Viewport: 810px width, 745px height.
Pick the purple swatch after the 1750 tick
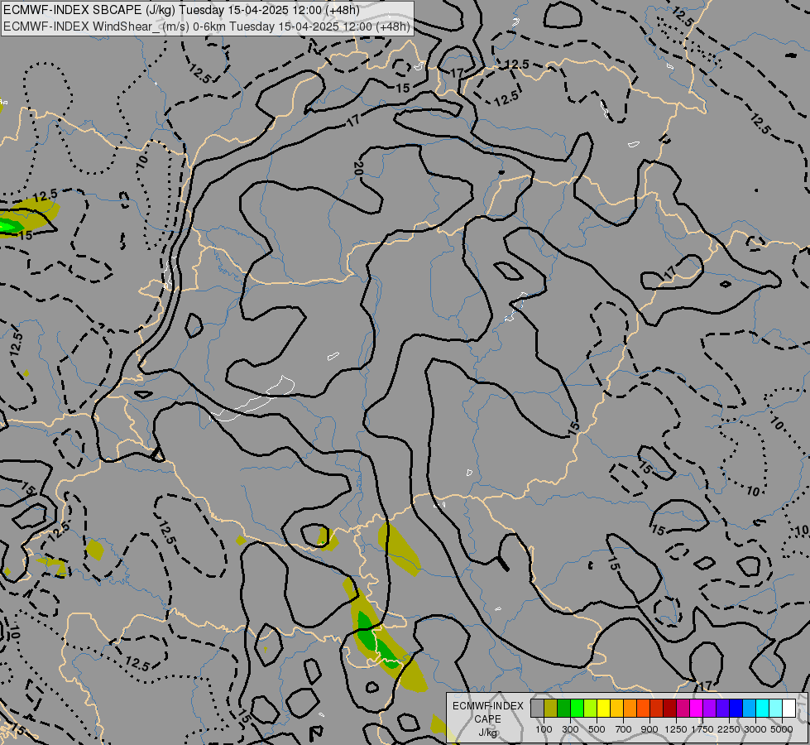click(x=709, y=709)
